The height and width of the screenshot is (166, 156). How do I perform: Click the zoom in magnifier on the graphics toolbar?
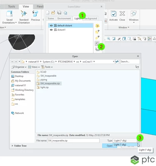tap(109, 39)
